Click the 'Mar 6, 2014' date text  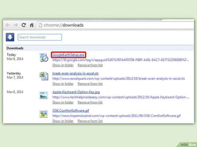coord(15,92)
